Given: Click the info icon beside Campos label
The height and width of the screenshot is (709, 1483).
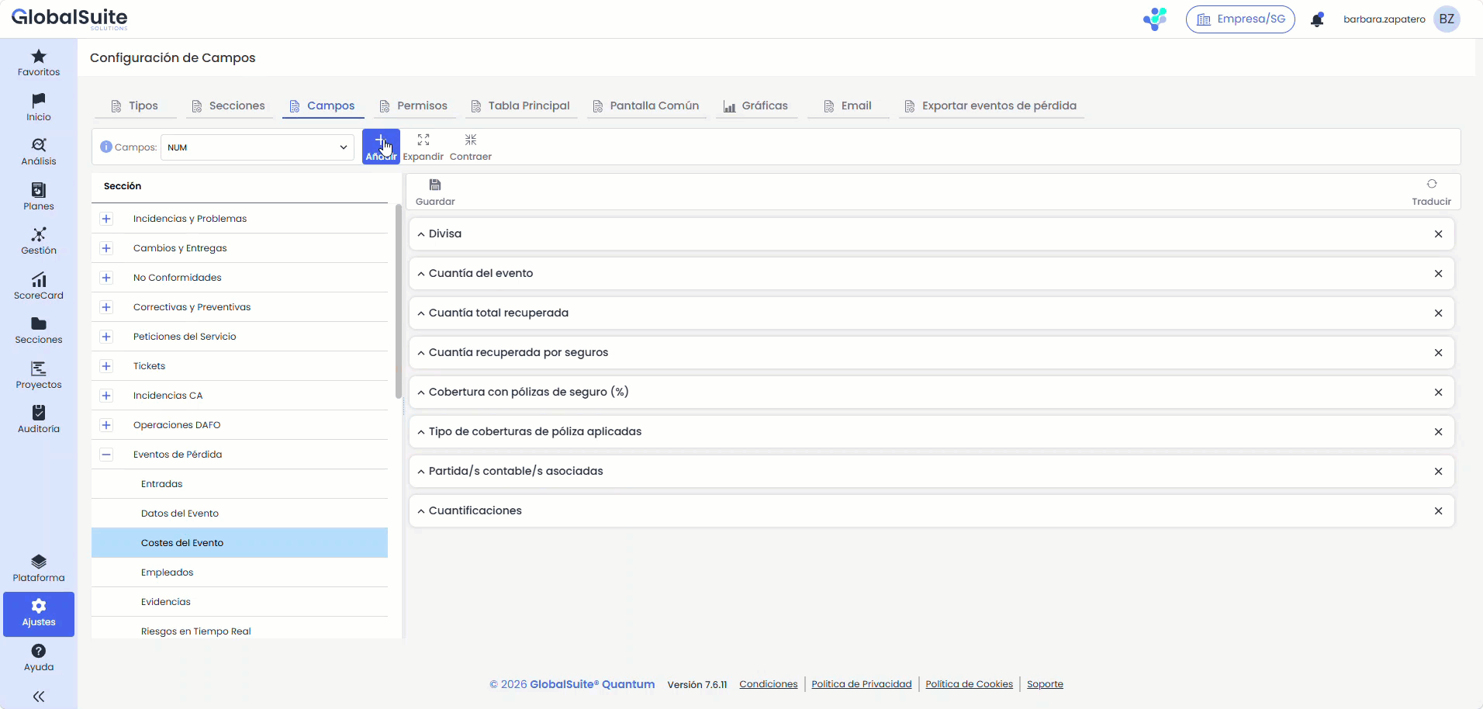Looking at the screenshot, I should (106, 147).
